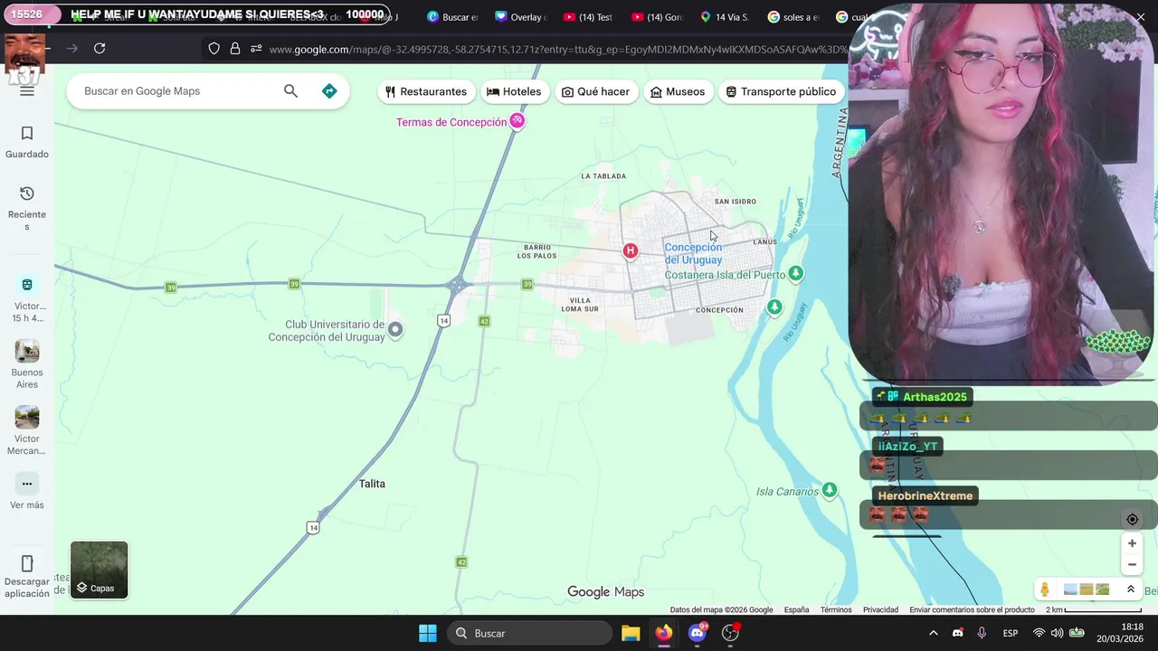Viewport: 1158px width, 651px height.
Task: Open the volume tray icon
Action: point(1057,633)
